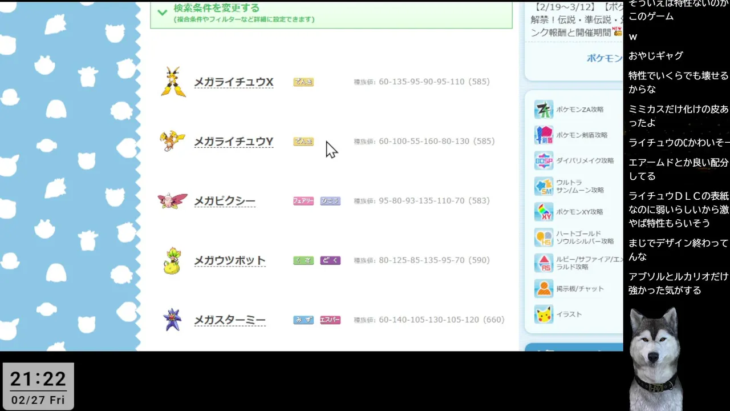Viewport: 730px width, 411px height.
Task: Click chat comment アブソルとルカリオオだけ強かった気がする
Action: coord(679,283)
